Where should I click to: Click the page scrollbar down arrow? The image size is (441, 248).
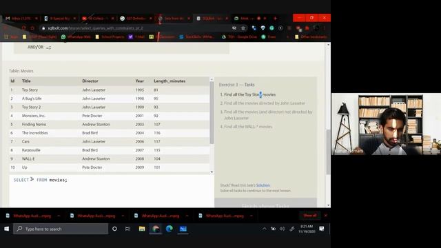[x=328, y=205]
